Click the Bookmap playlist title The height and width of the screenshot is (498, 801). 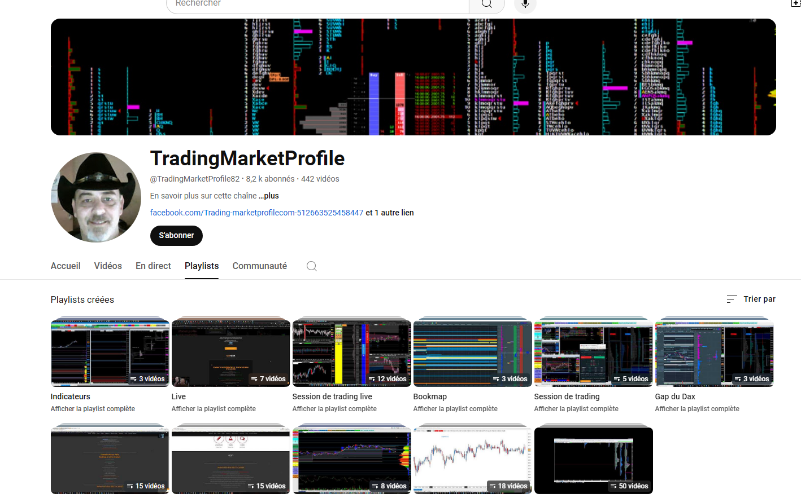point(430,396)
